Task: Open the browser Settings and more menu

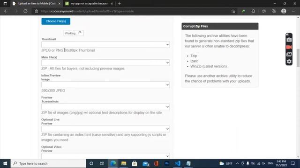Action: click(x=294, y=11)
